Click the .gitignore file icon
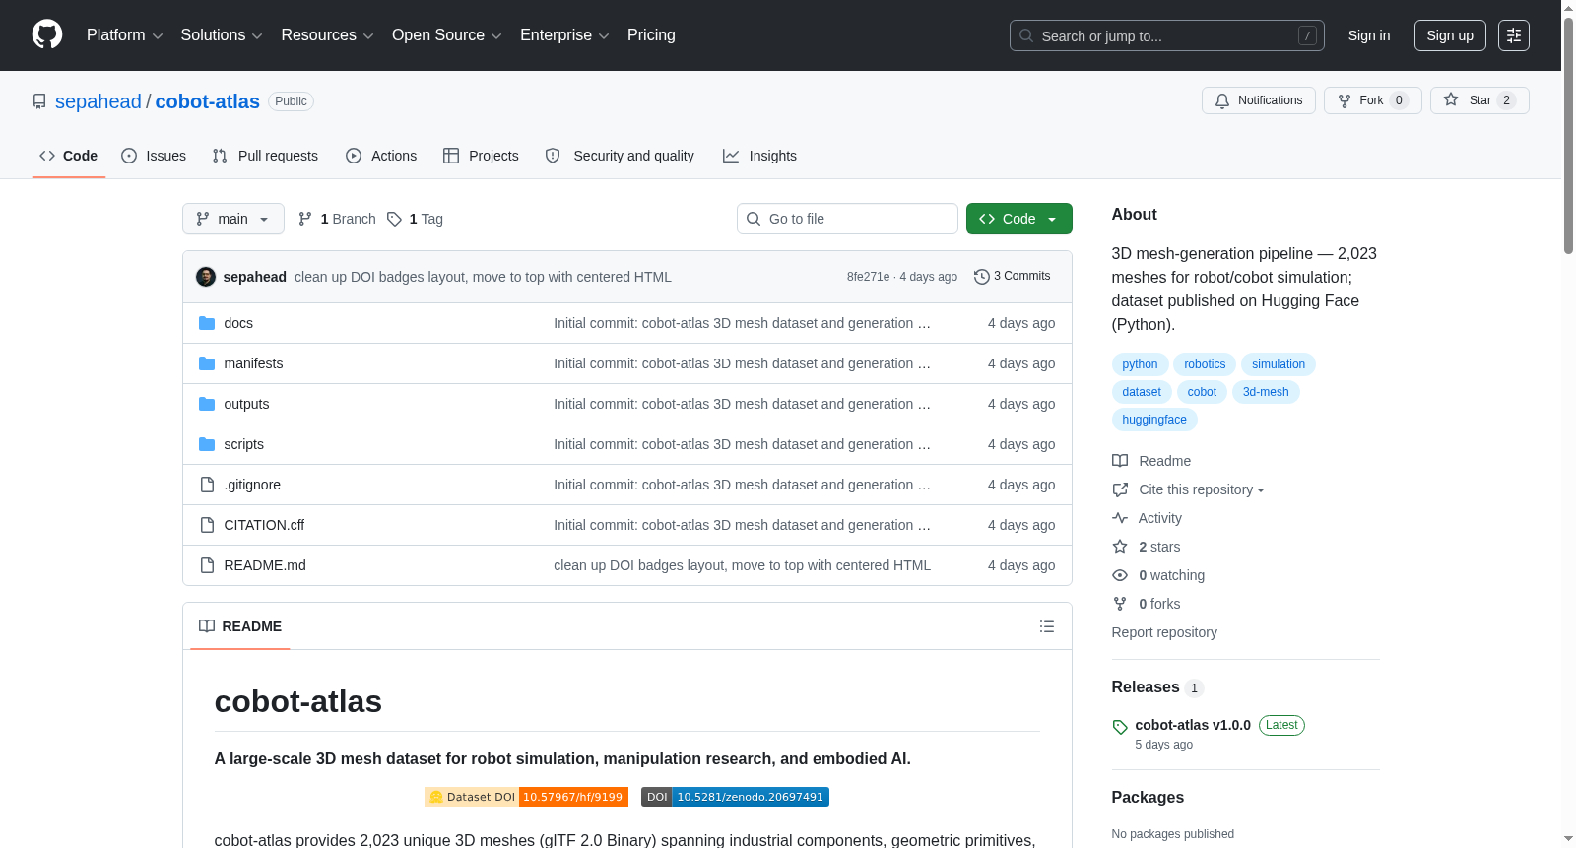 (x=207, y=485)
